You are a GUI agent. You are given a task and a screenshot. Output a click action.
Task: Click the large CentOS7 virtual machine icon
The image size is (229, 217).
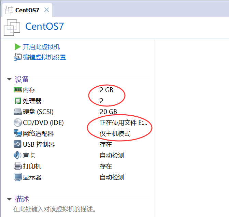12,28
